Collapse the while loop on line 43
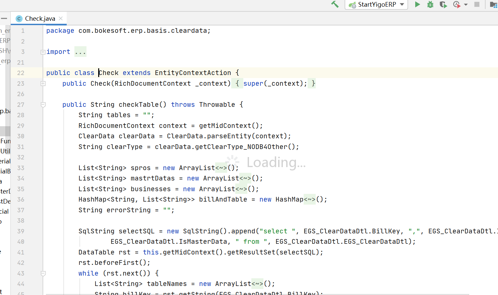Viewport: 498px width, 295px height. pyautogui.click(x=43, y=274)
